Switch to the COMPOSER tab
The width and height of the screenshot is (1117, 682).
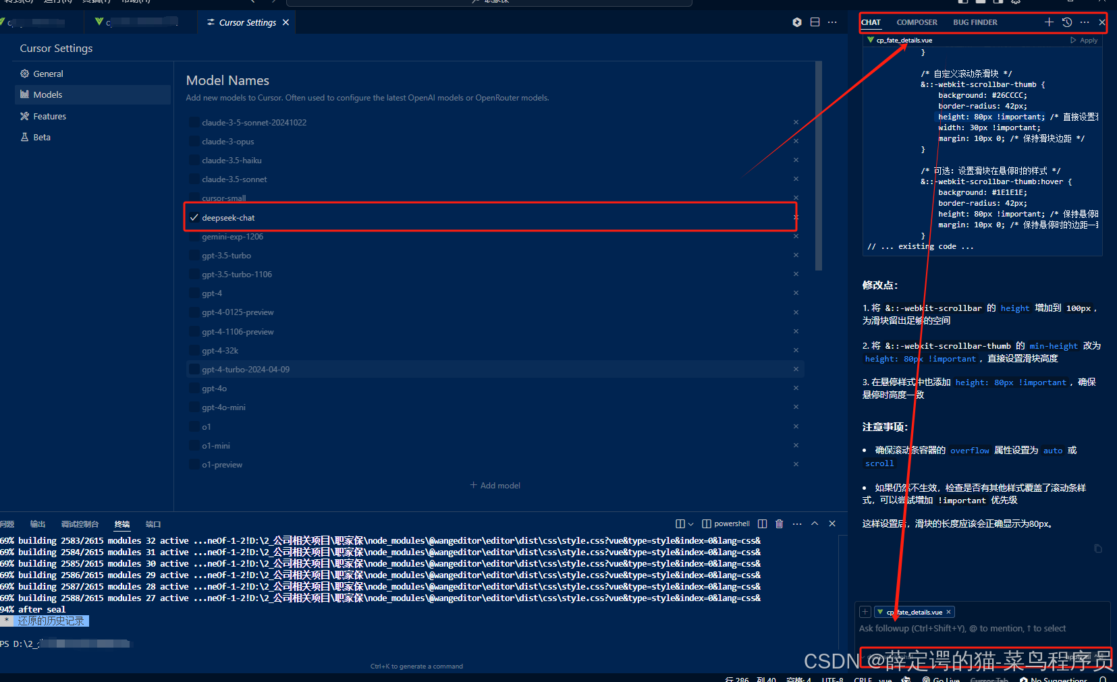(917, 22)
